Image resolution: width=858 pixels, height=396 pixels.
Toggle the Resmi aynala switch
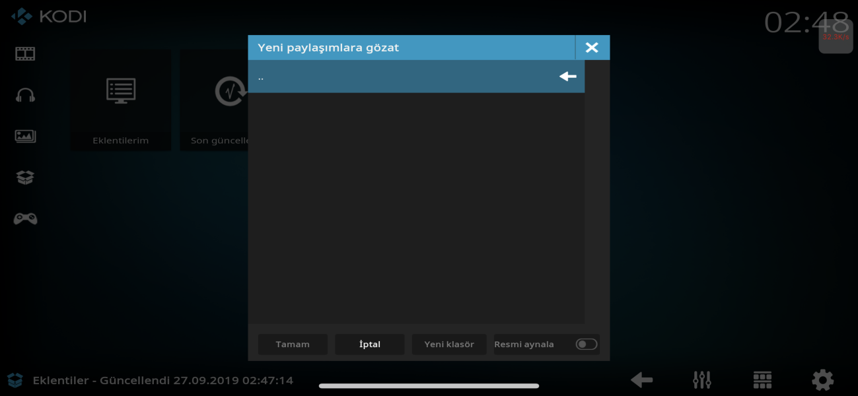586,344
